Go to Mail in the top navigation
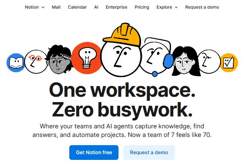The image size is (246, 164). pos(56,7)
